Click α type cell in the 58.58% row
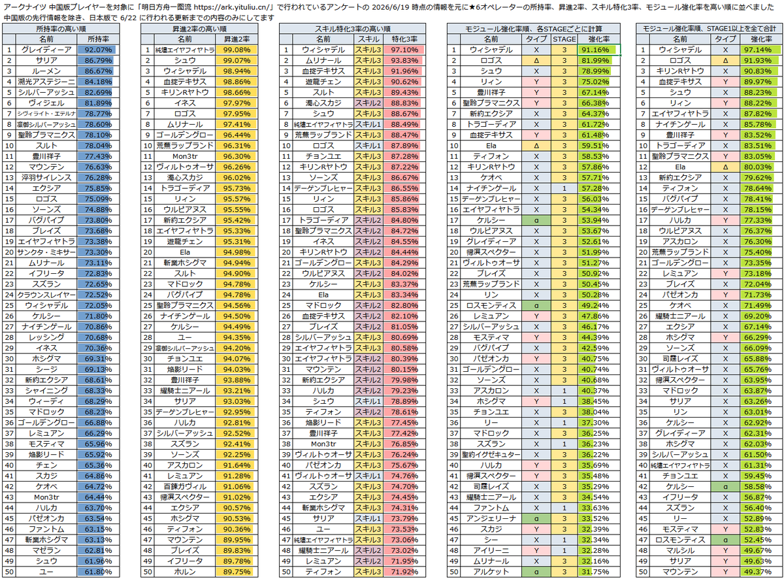Image resolution: width=784 pixels, height=579 pixels. 725,486
